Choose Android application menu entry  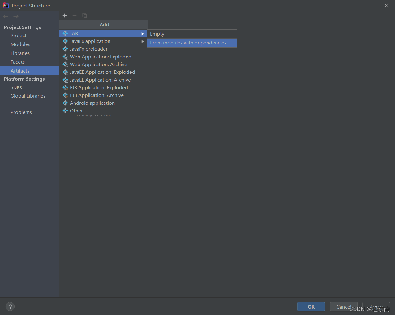[x=103, y=103]
